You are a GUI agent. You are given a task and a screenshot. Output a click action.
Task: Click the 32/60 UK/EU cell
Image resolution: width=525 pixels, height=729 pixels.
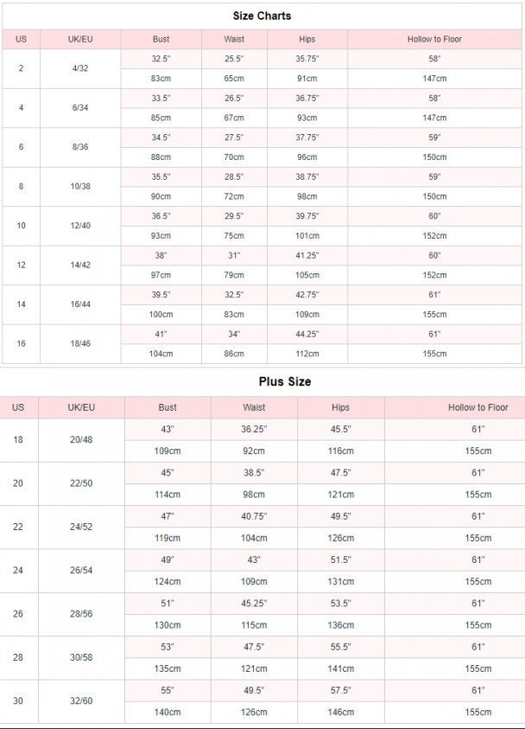click(x=81, y=701)
